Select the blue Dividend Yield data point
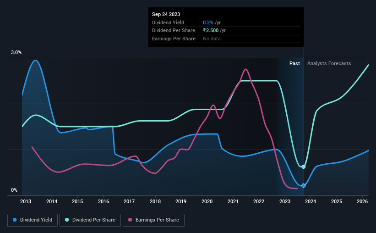The width and height of the screenshot is (376, 233). click(303, 185)
